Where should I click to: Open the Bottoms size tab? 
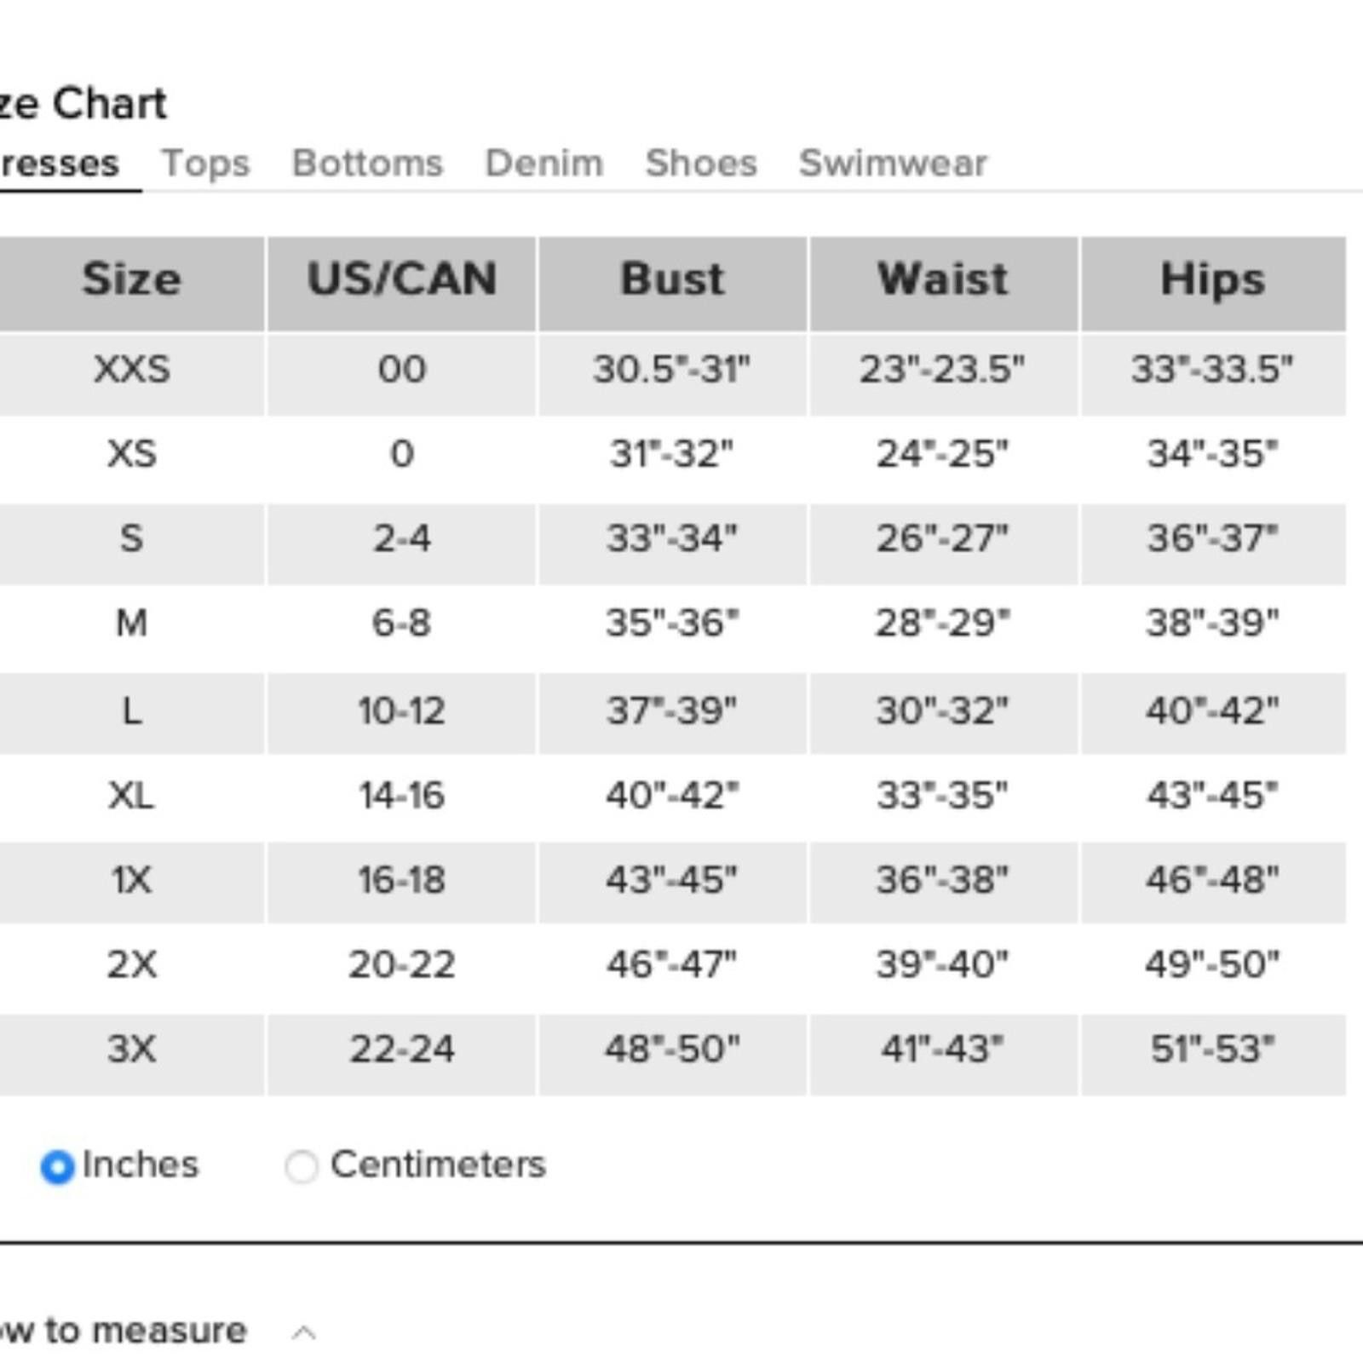tap(367, 163)
